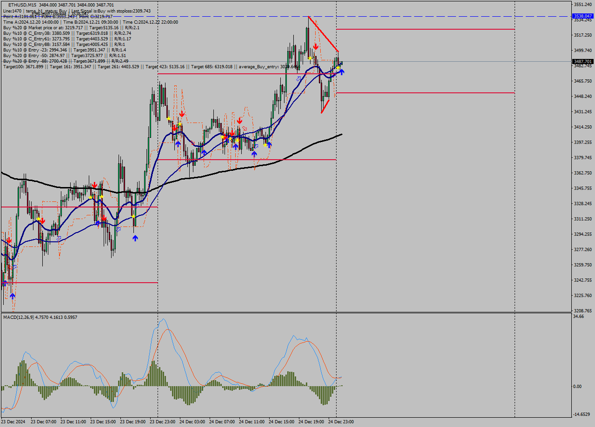
Task: Click the 3328.245 price axis label
Action: click(583, 203)
